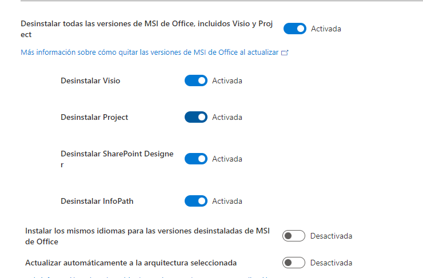Click 'Desactivada' text beside the arquitectura toggle
The image size is (423, 278).
point(332,263)
